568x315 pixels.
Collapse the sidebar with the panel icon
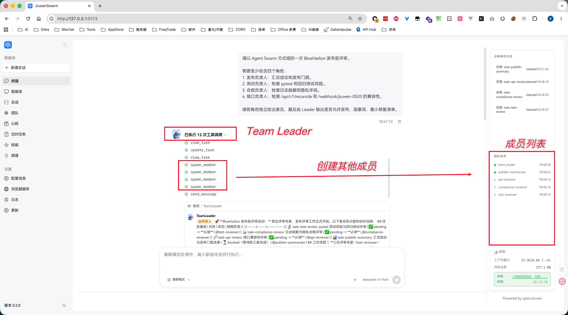(x=64, y=45)
